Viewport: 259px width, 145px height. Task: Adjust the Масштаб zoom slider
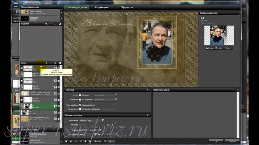93,125
